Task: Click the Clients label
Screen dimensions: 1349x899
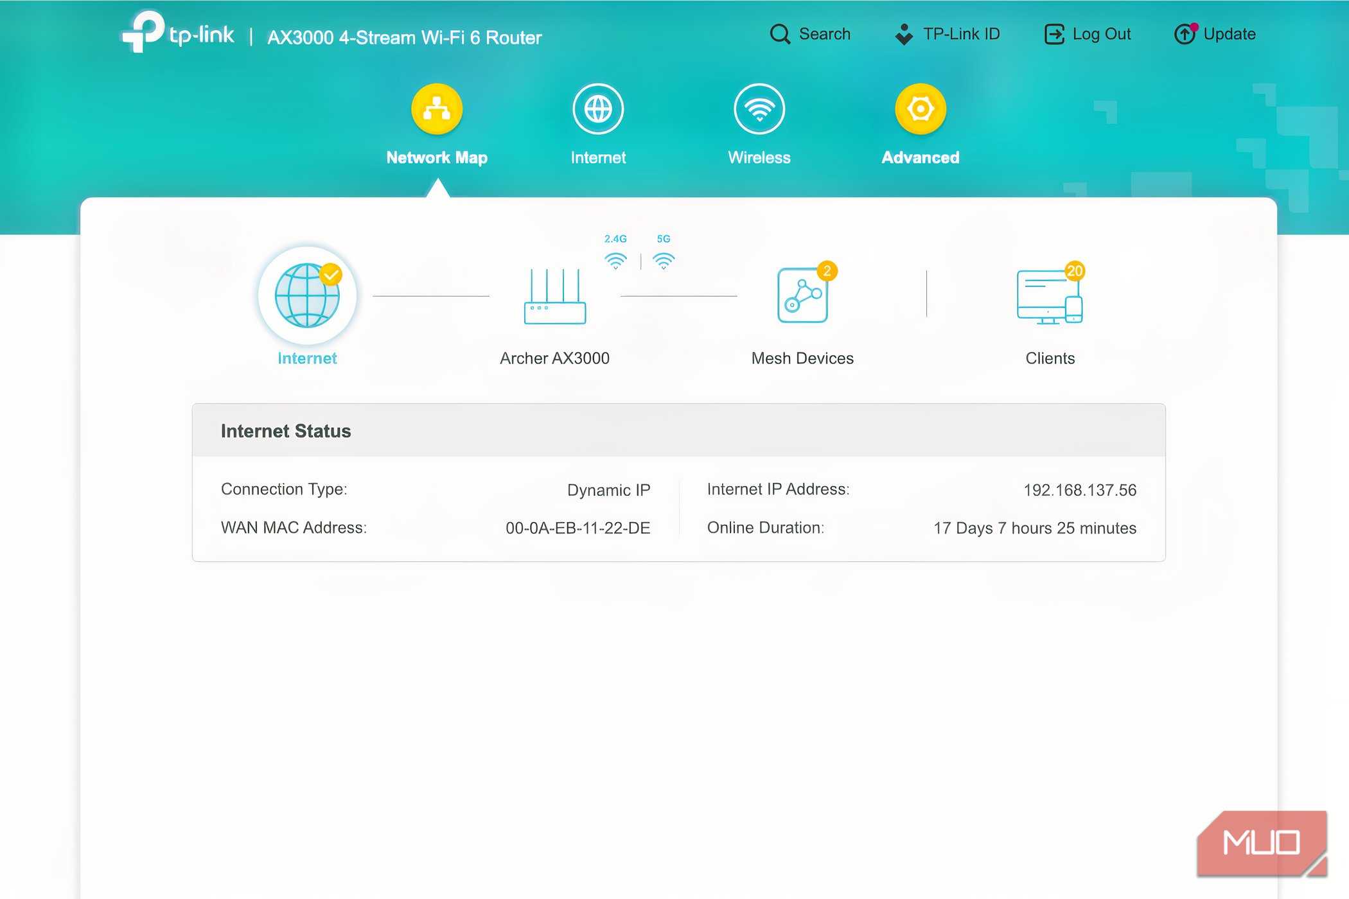Action: 1050,358
